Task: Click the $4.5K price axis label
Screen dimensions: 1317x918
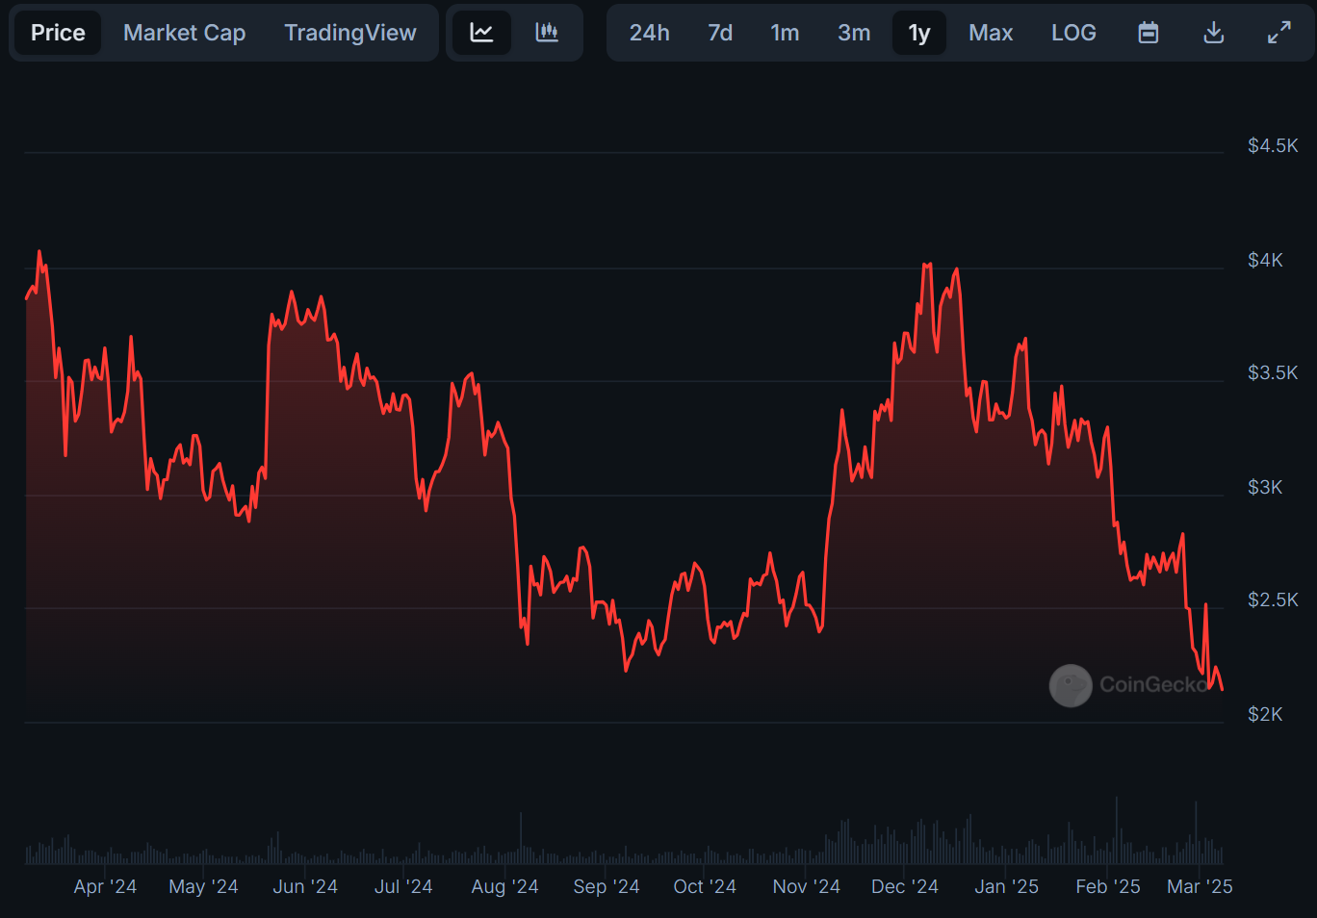Action: point(1273,146)
